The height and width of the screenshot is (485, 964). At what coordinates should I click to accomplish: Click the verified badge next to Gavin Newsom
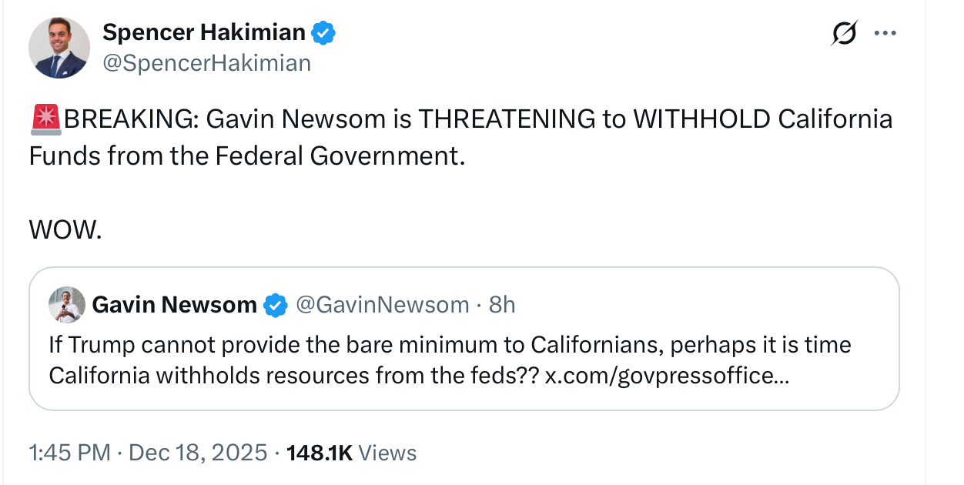tap(276, 306)
